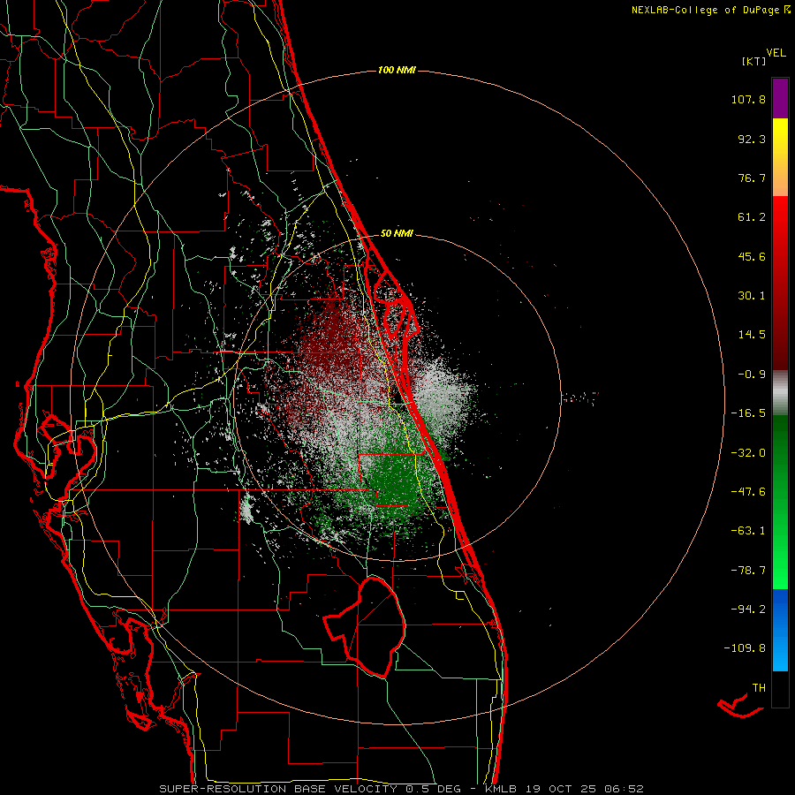
Task: Click the -32.0 velocity scale value
Action: [x=748, y=453]
